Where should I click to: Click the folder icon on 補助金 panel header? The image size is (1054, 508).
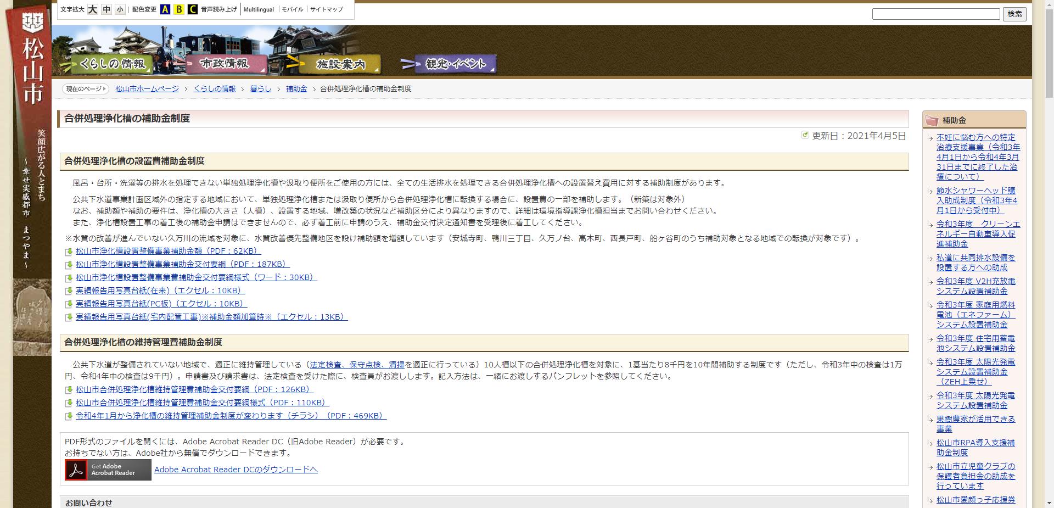932,120
